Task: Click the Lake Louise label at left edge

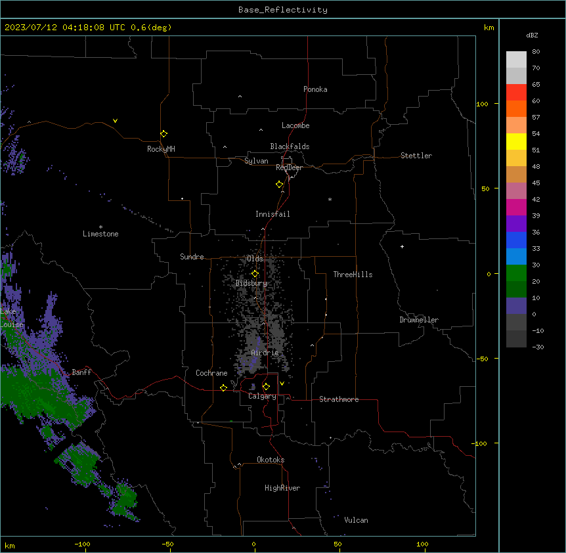Action: tap(12, 318)
